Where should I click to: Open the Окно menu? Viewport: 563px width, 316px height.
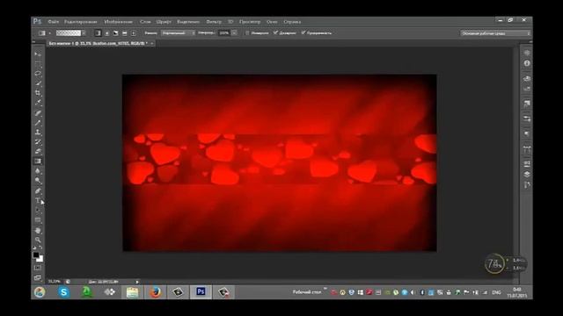tap(272, 22)
